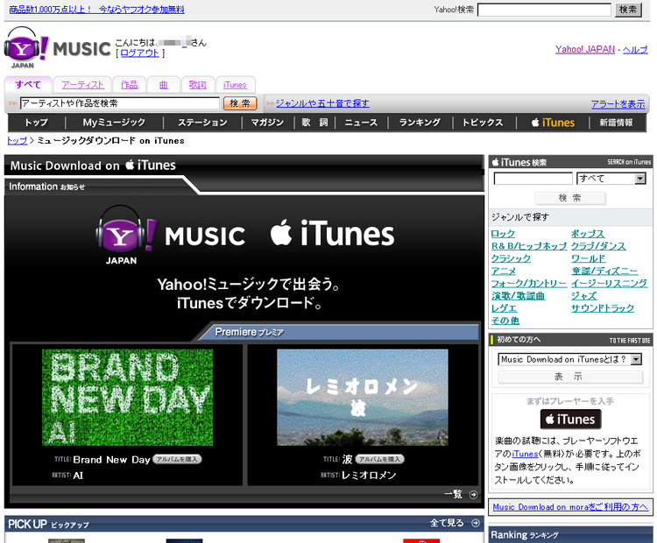Click the arrow icon beside 一覧
The width and height of the screenshot is (657, 543).
point(473,495)
